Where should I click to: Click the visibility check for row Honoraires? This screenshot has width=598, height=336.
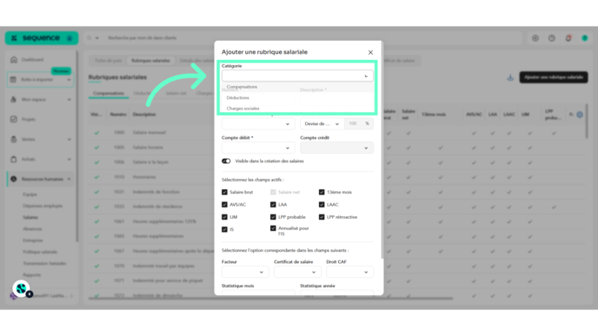96,177
